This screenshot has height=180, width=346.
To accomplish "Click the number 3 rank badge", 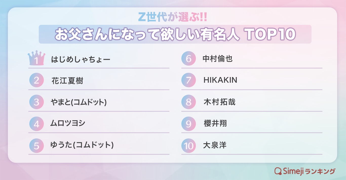I will [36, 102].
